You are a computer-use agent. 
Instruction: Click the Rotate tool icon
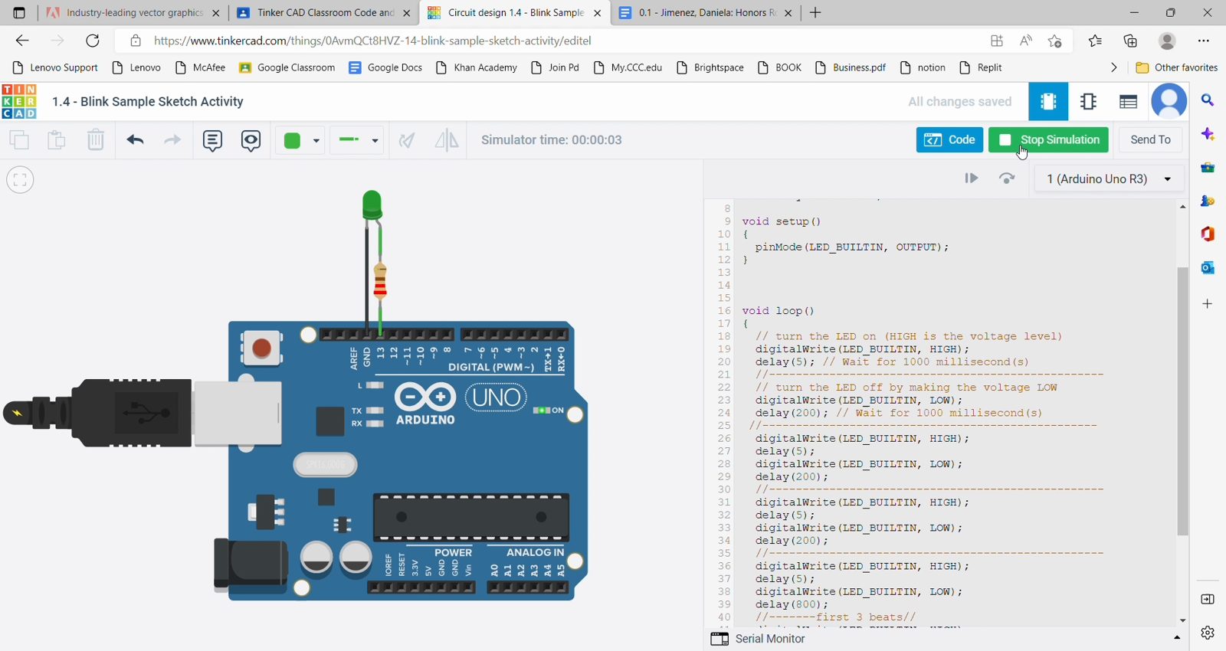point(407,140)
